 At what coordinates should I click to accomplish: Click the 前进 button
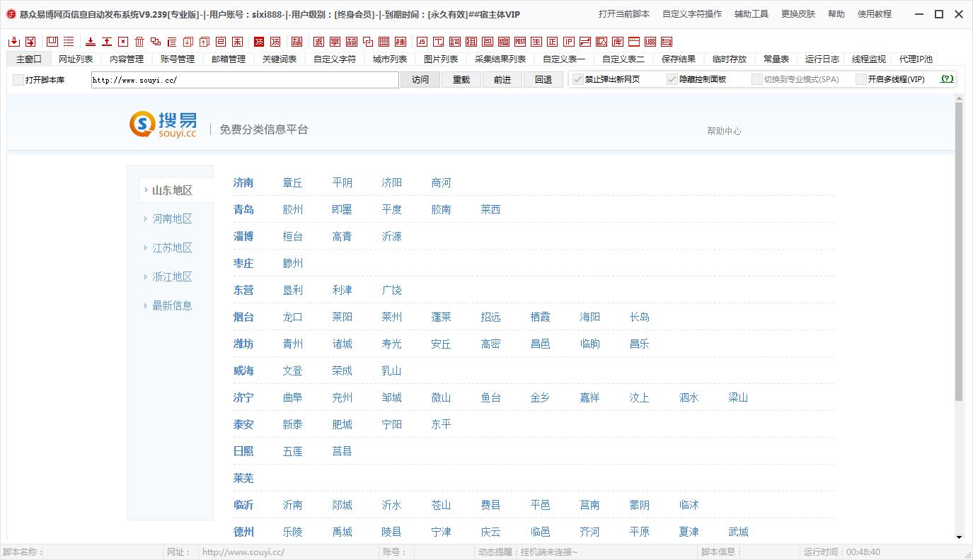click(502, 80)
